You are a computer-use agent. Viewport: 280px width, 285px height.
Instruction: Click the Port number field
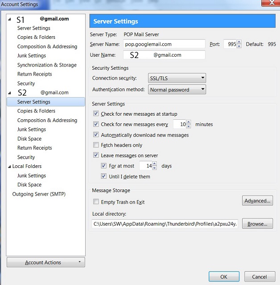pyautogui.click(x=230, y=44)
